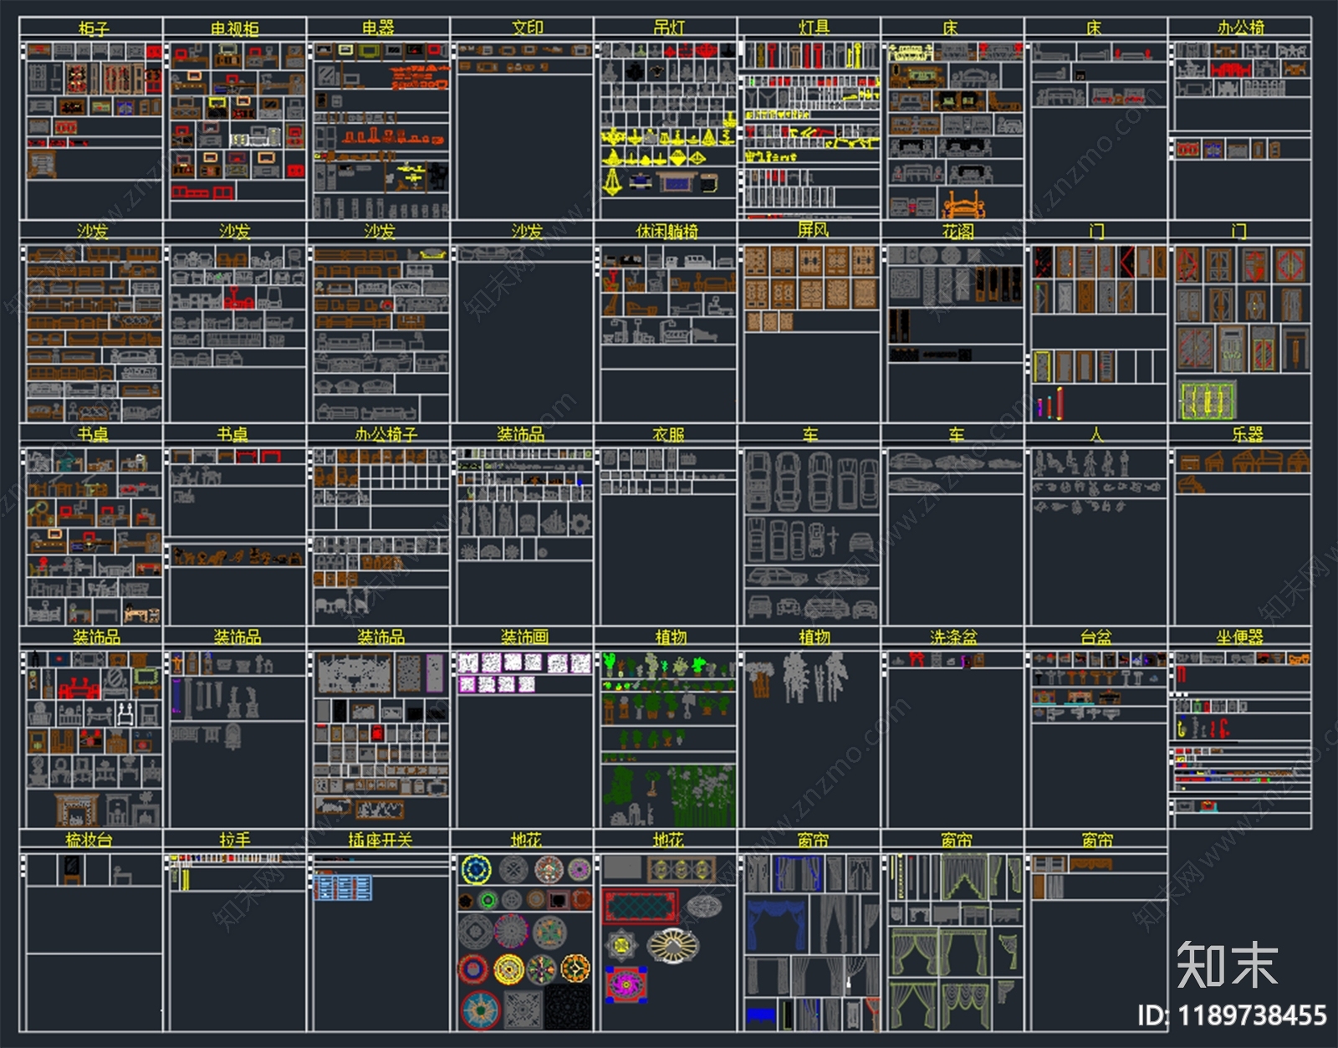Viewport: 1338px width, 1048px height.
Task: Click the 洗涤盆 section title
Action: pos(953,637)
